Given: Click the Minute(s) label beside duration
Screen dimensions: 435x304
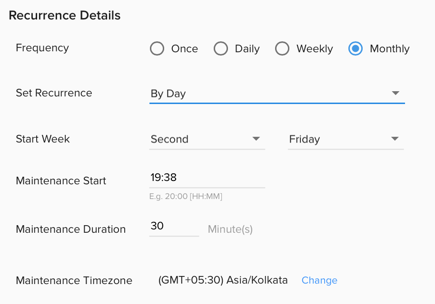Looking at the screenshot, I should [230, 229].
